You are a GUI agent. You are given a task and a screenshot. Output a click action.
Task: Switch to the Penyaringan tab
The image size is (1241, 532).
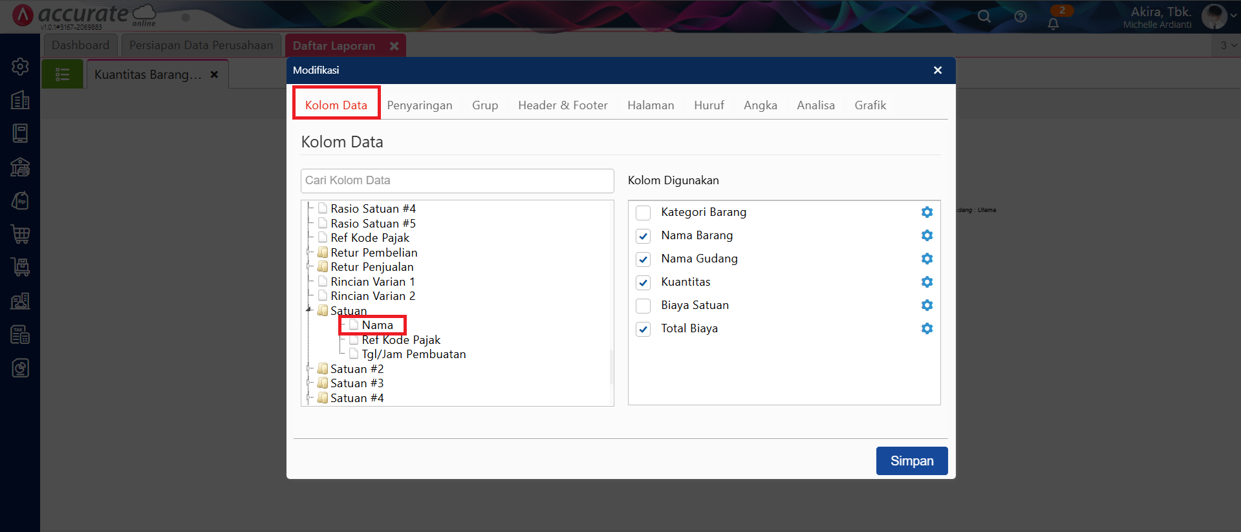[x=419, y=105]
